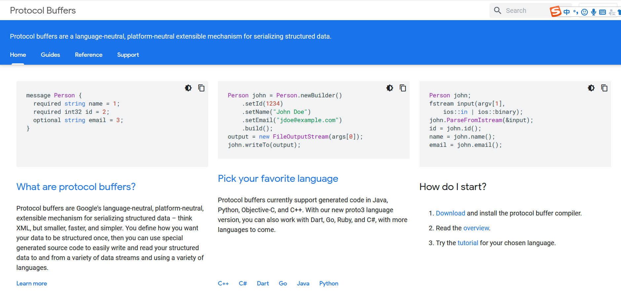This screenshot has width=621, height=294.
Task: Toggle dark theme on the ParseFromIstream code block
Action: pyautogui.click(x=591, y=88)
